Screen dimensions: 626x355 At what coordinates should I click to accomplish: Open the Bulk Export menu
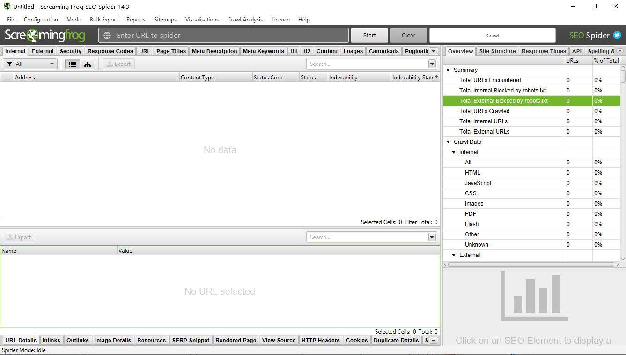[x=104, y=20]
